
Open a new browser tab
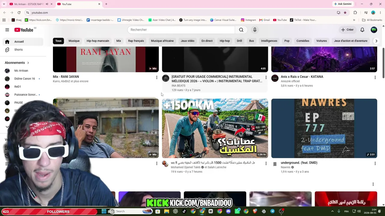[x=106, y=4]
